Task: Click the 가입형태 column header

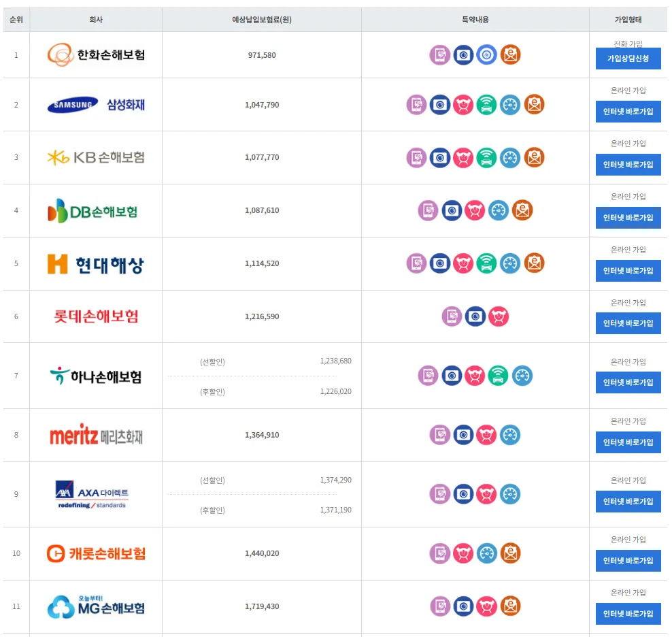Action: 628,20
